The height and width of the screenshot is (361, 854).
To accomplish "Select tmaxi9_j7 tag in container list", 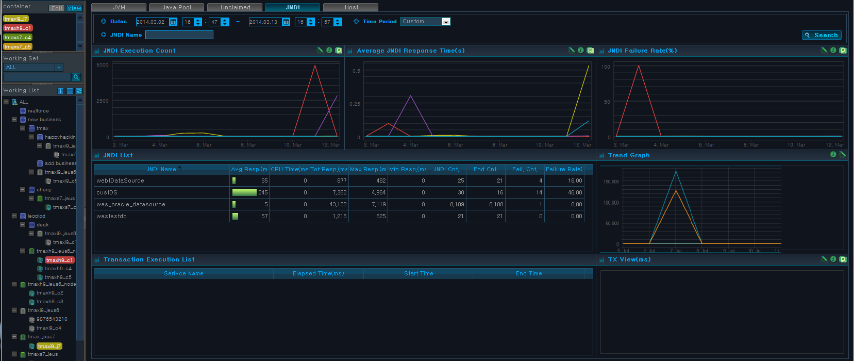I will (16, 19).
